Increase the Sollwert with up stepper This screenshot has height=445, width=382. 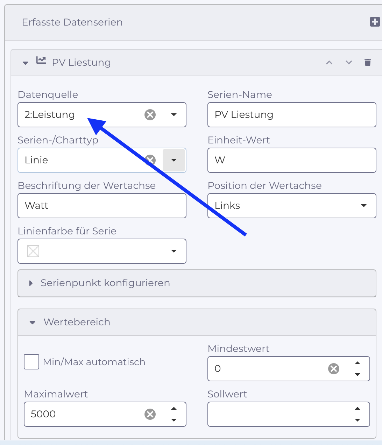pyautogui.click(x=358, y=409)
